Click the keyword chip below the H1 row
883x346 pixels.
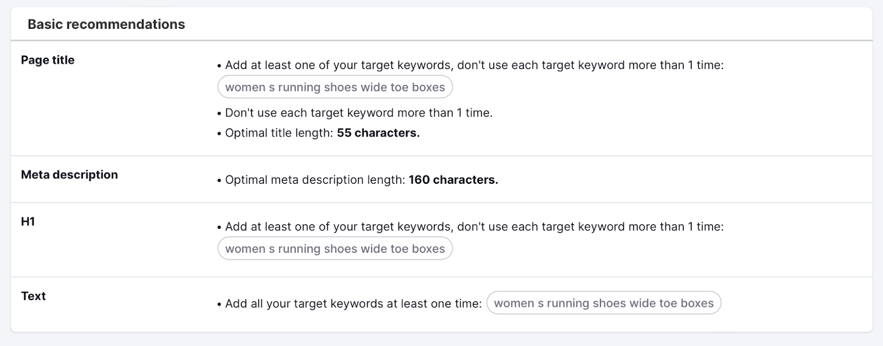(x=335, y=249)
